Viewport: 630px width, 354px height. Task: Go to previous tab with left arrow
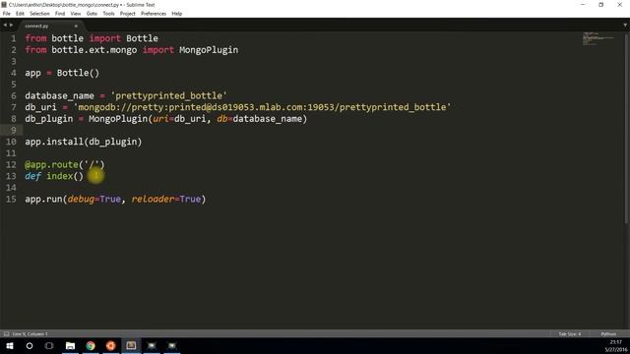5,26
